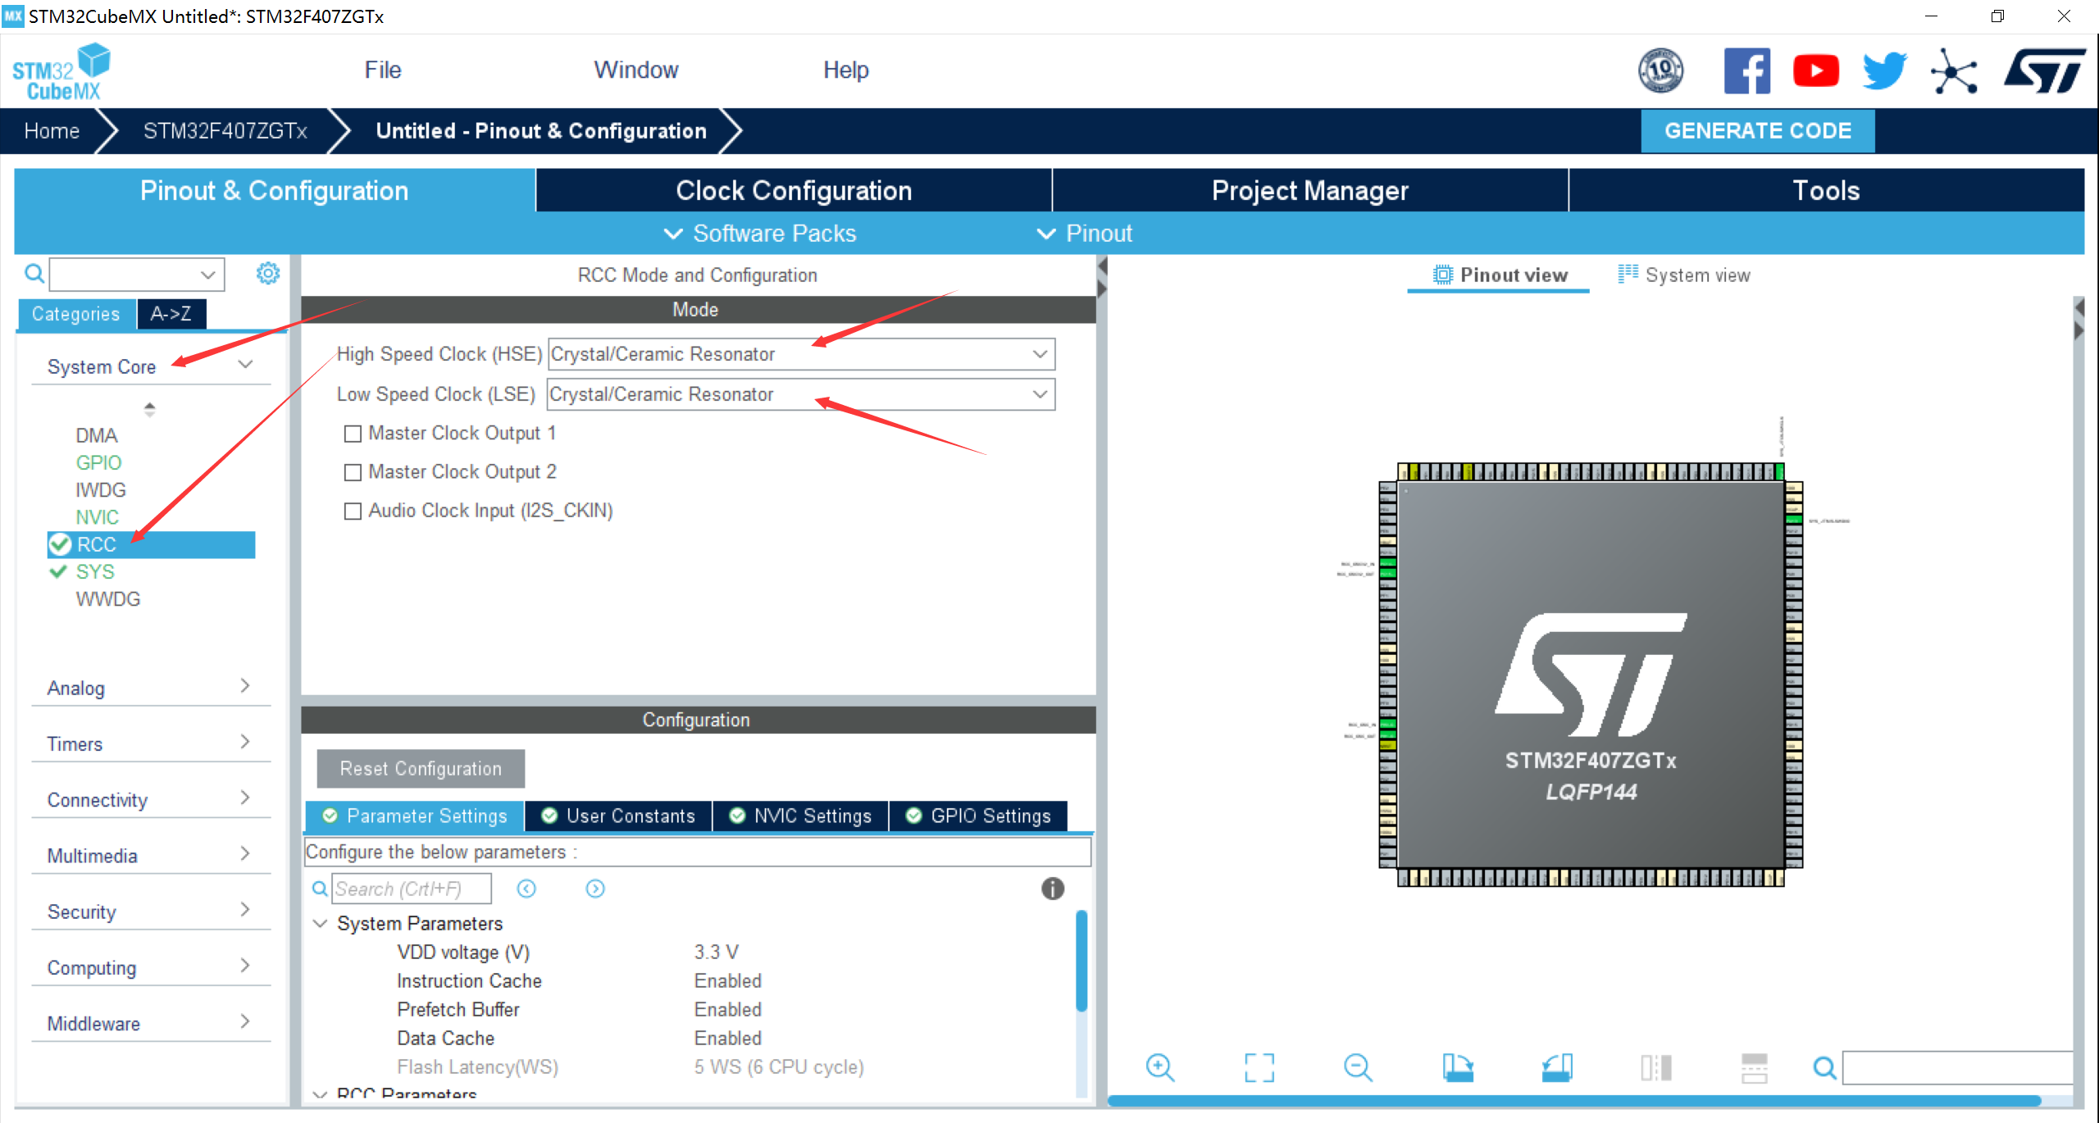
Task: Open the Software Packs dropdown menu
Action: 760,234
